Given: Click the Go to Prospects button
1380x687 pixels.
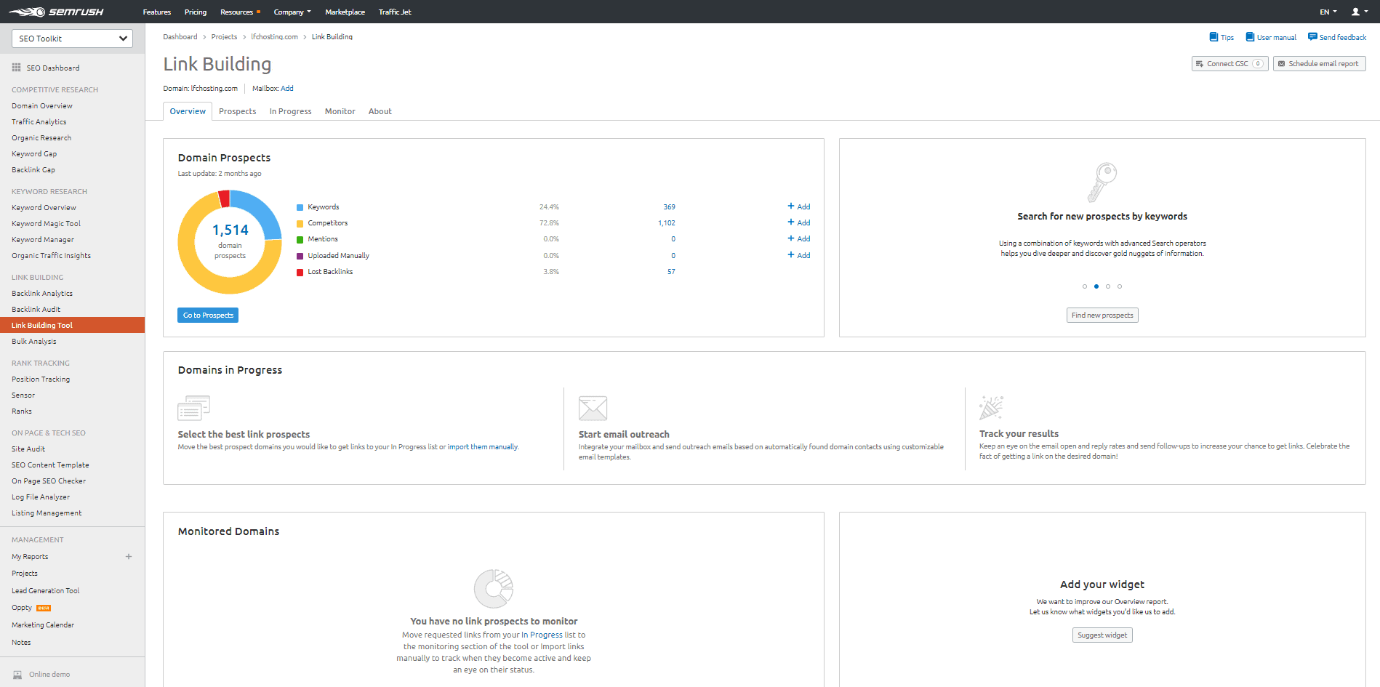Looking at the screenshot, I should (208, 315).
